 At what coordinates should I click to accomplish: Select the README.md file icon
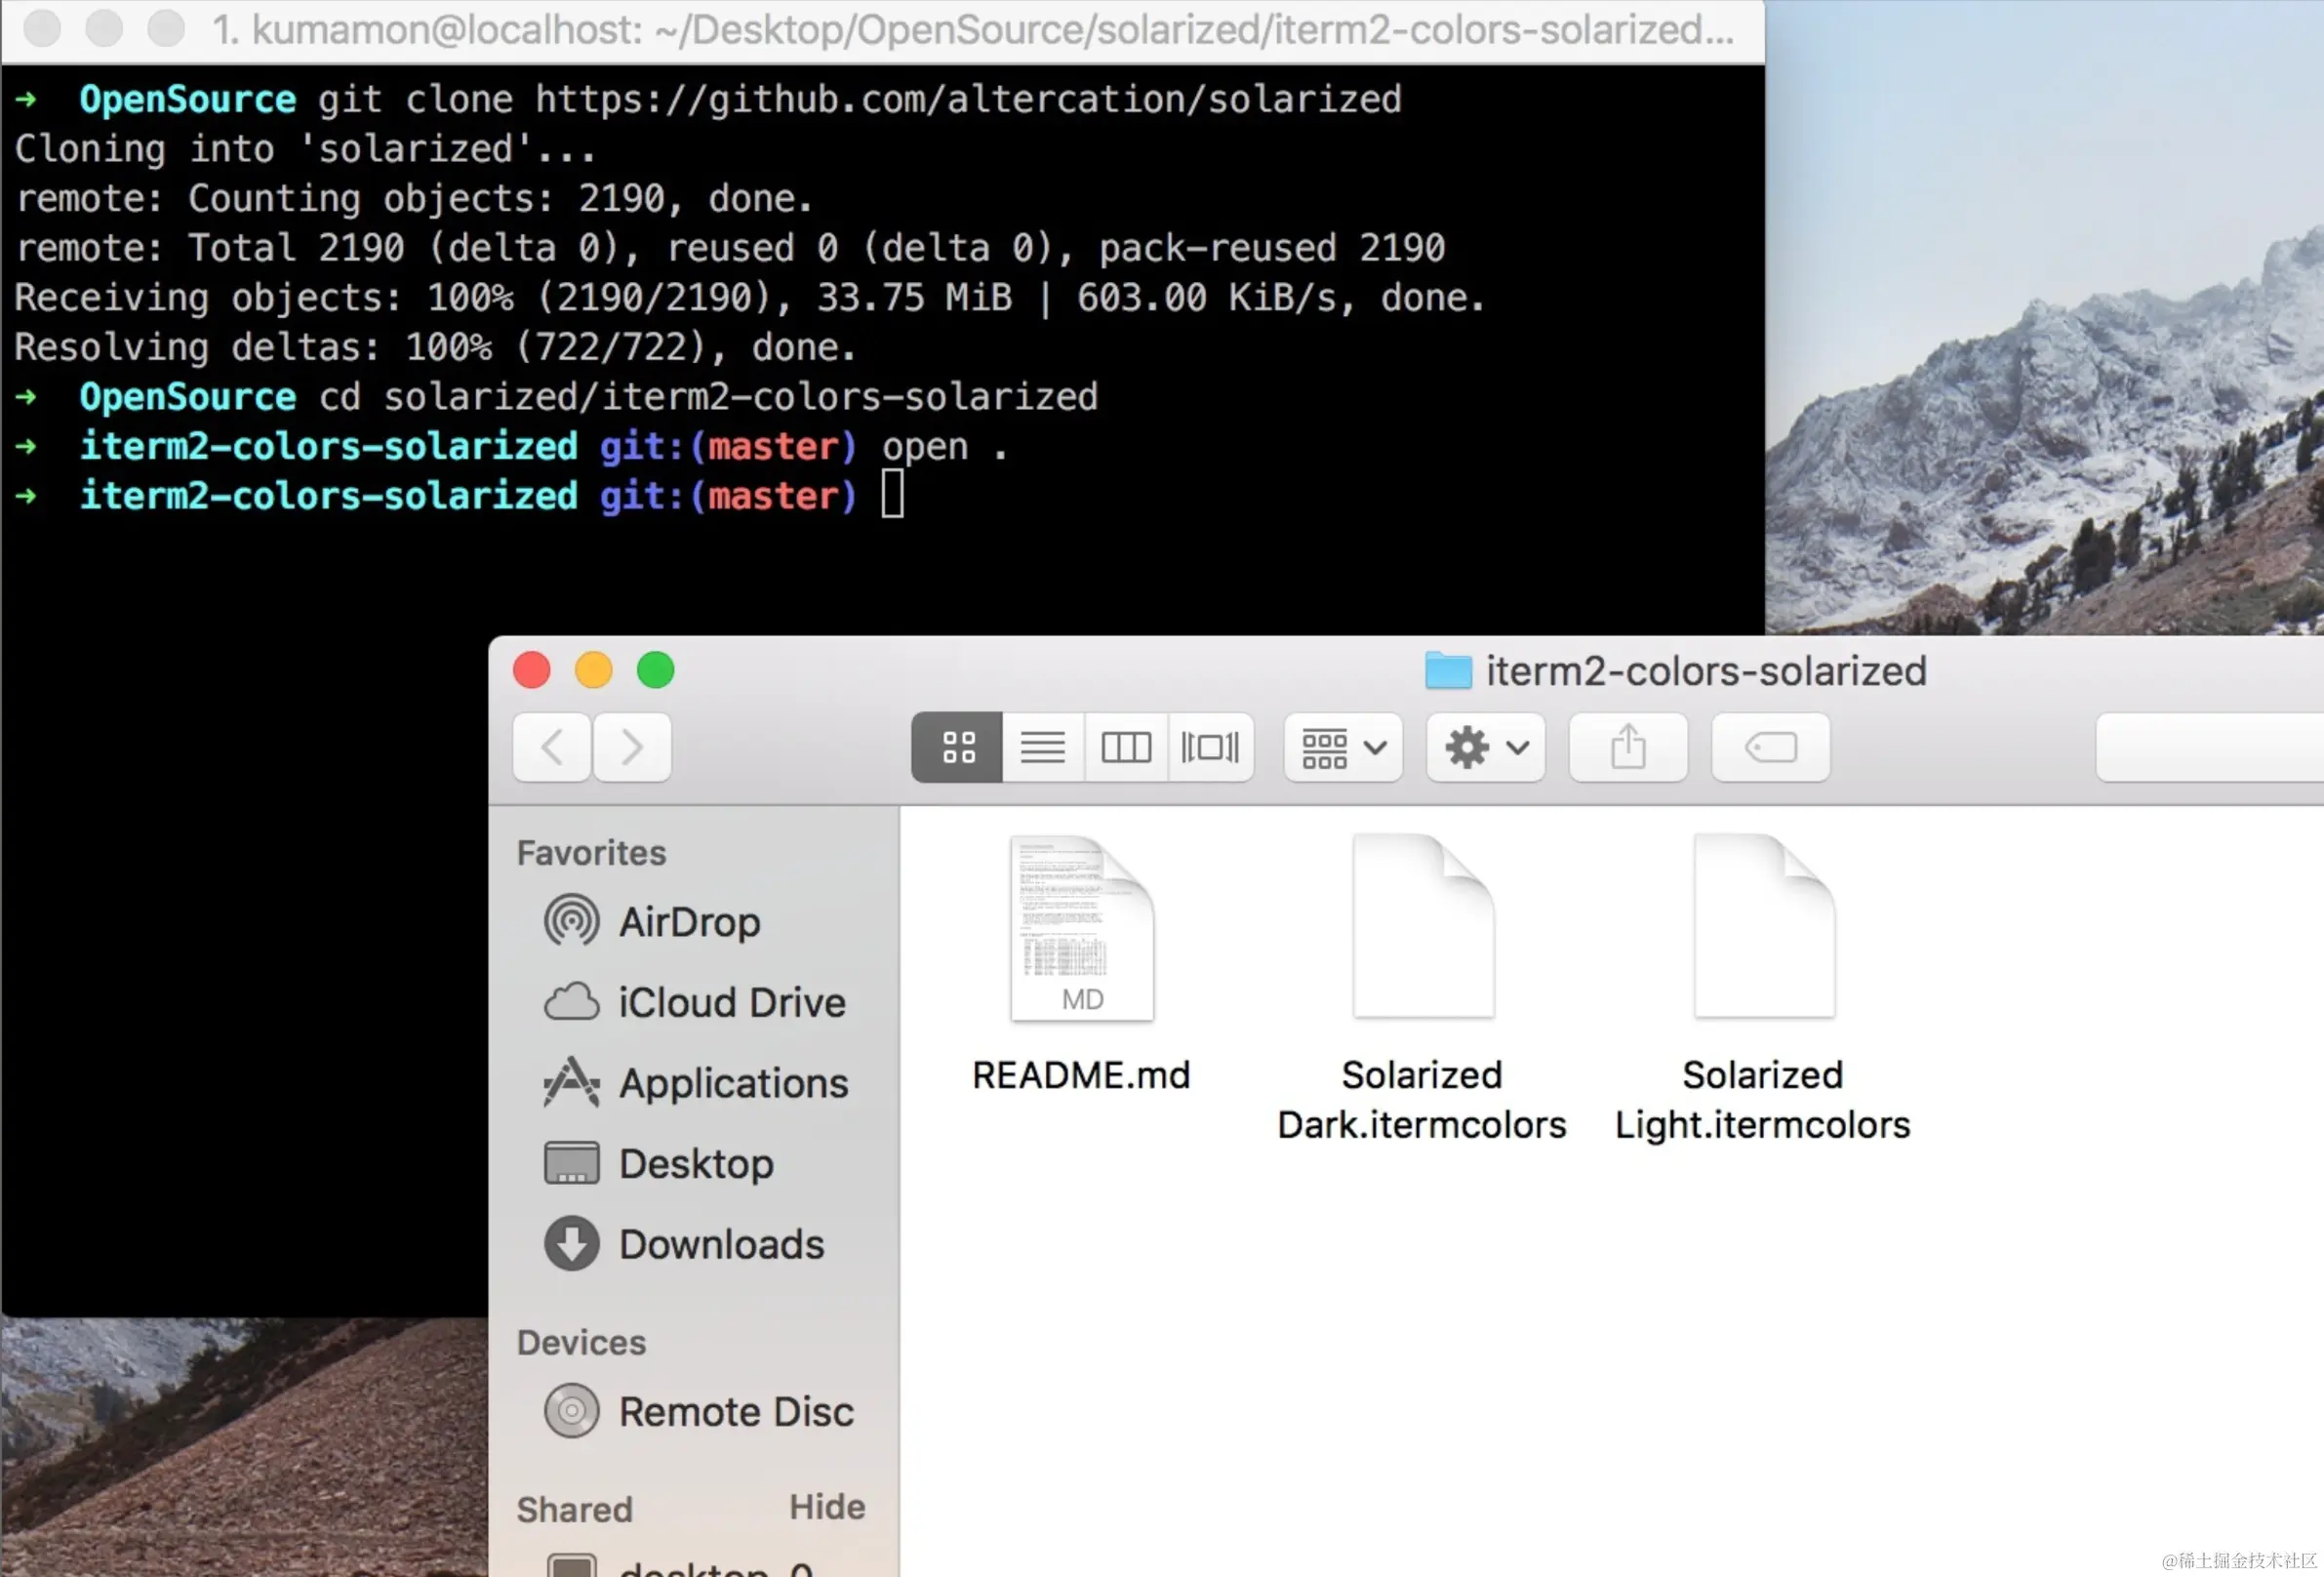pos(1082,928)
